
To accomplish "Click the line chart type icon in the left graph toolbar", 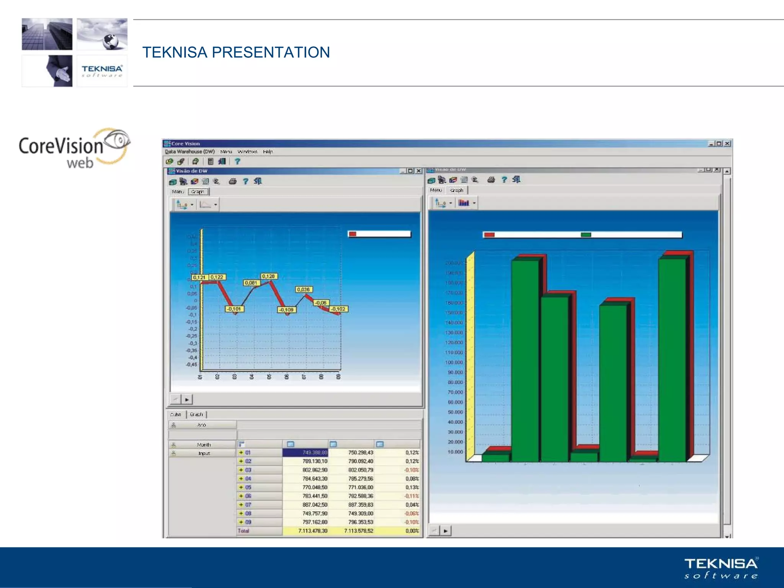I will (x=205, y=205).
